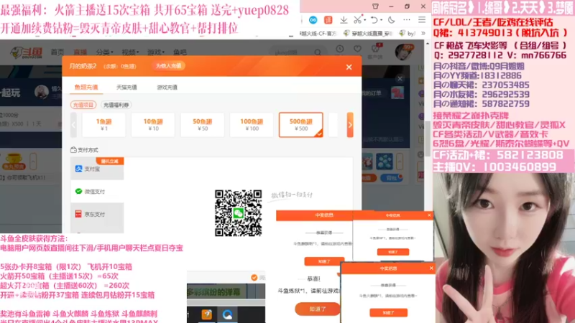Select the 充值福利券 pill option
575x323 pixels.
(x=116, y=105)
